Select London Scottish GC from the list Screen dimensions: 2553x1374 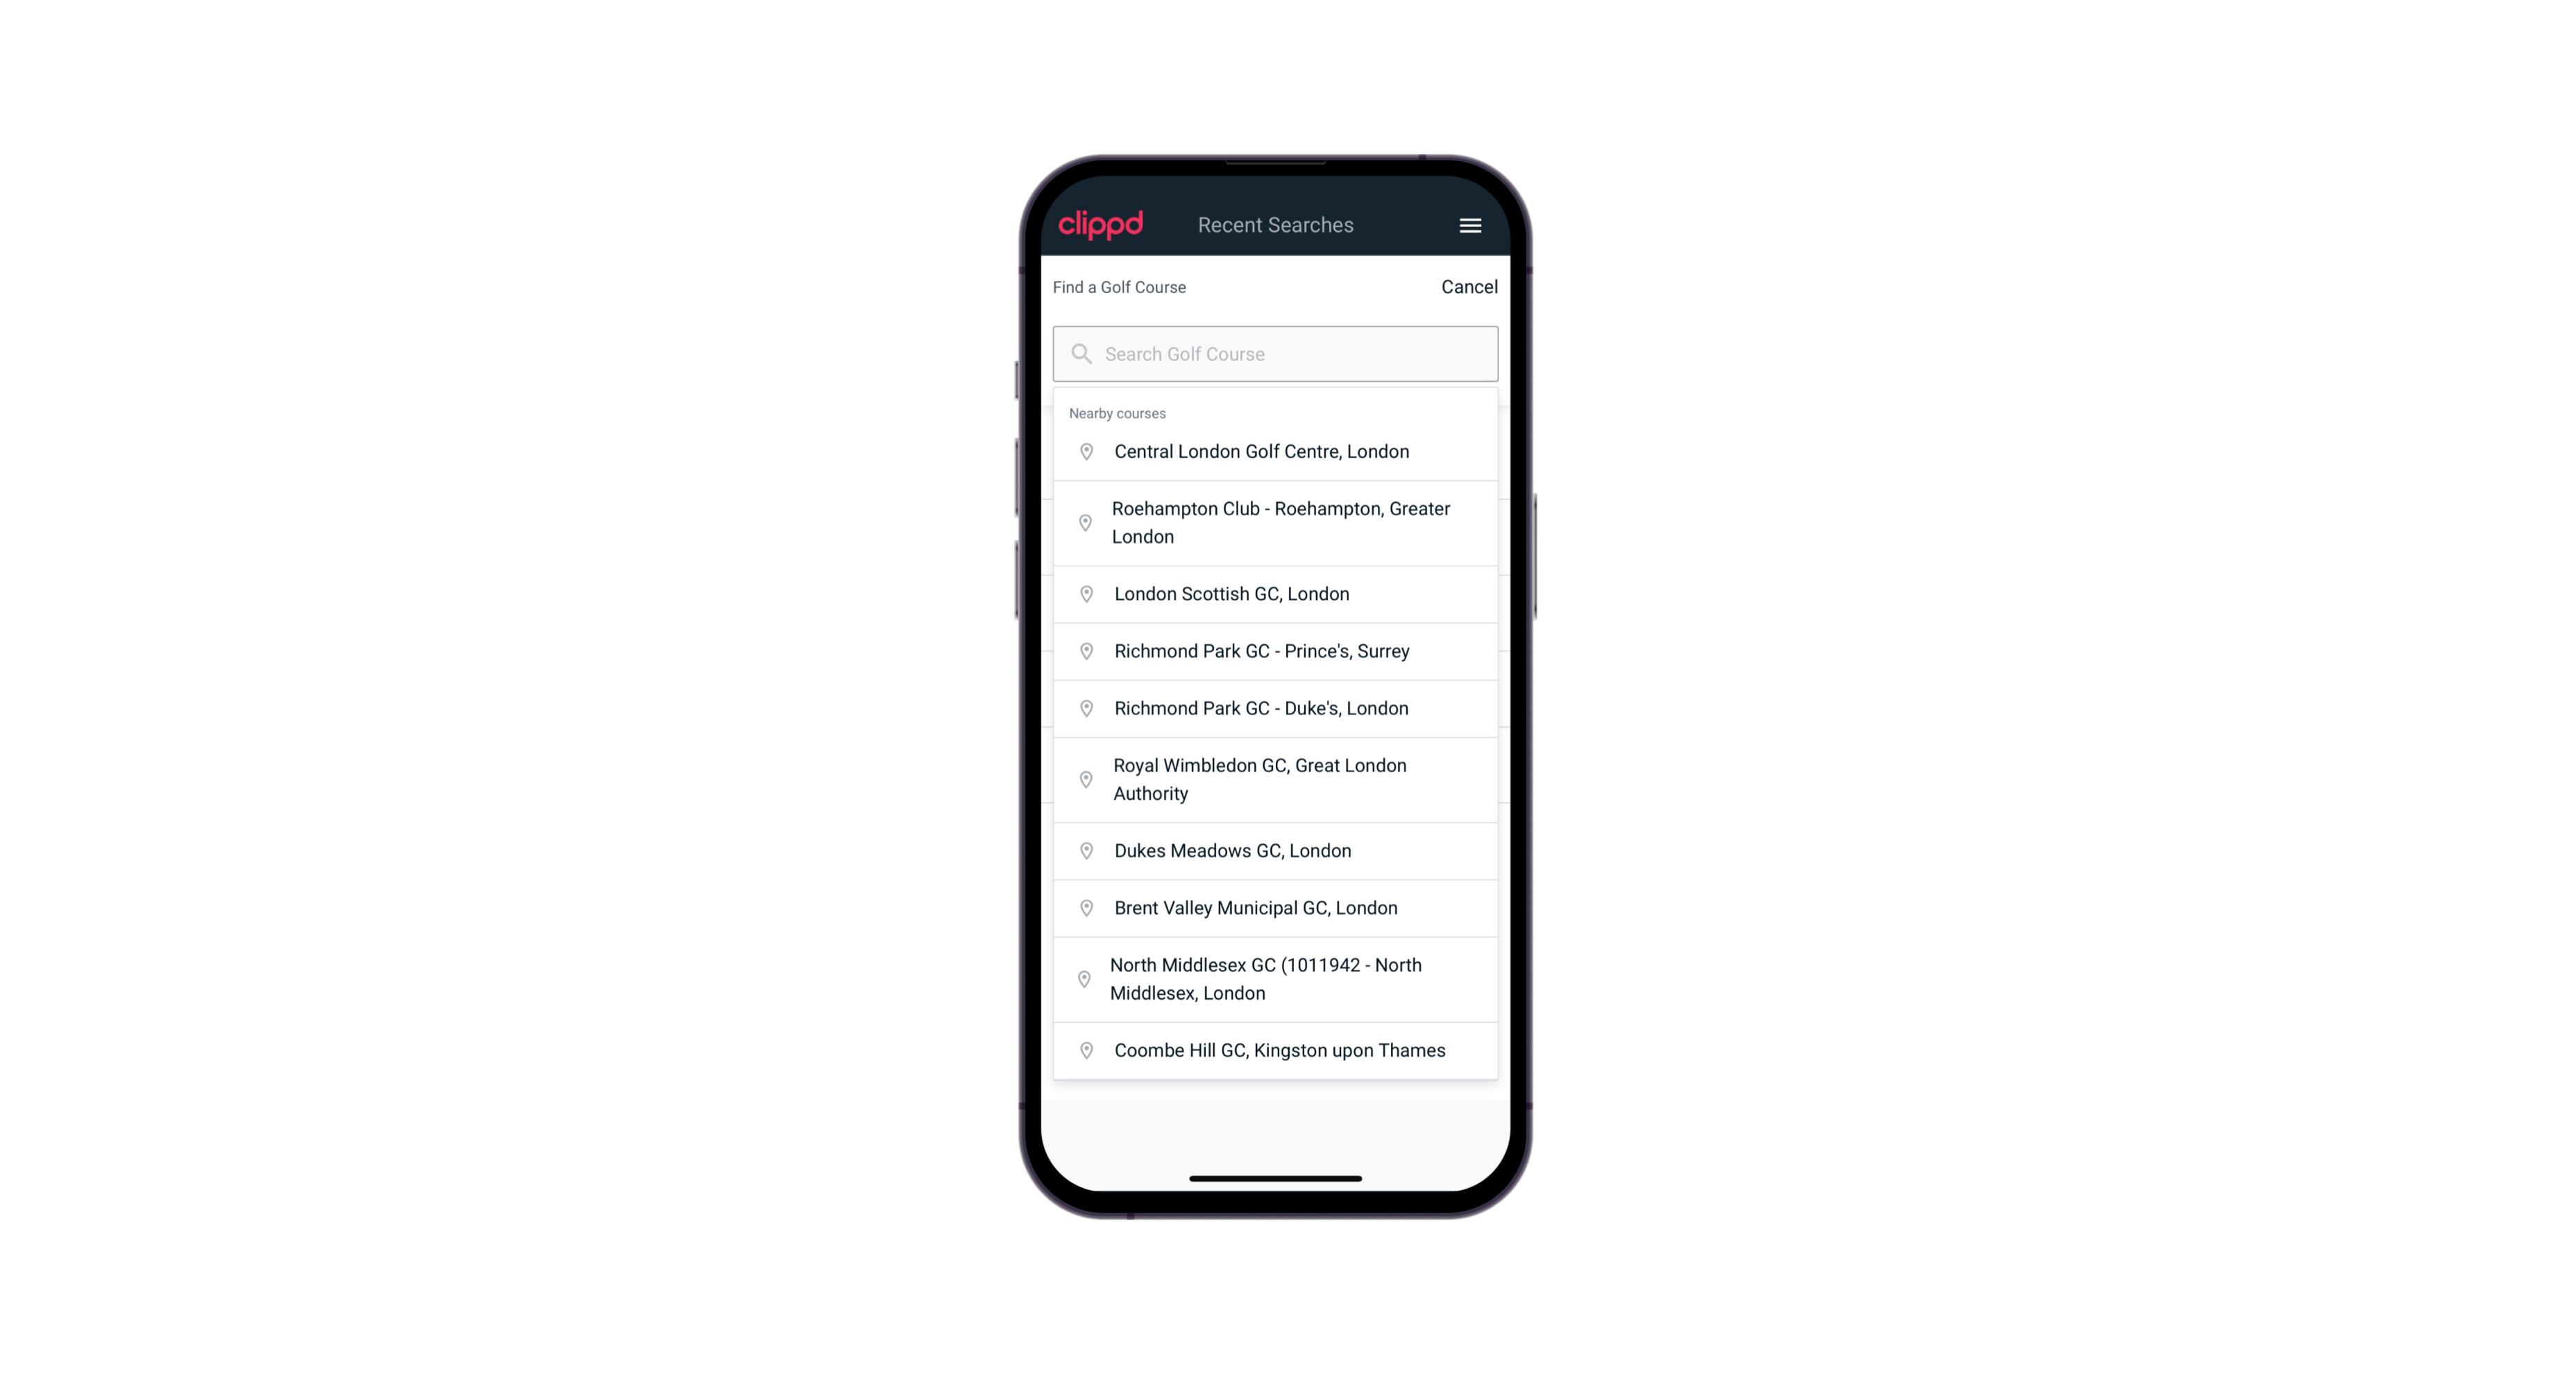1276,594
